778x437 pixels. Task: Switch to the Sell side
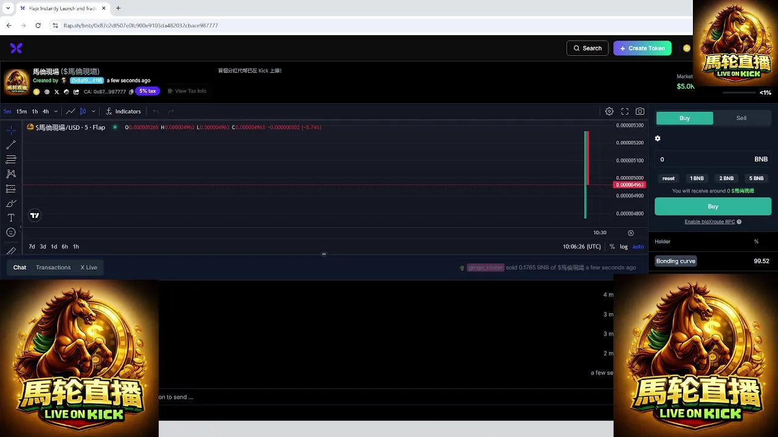pos(742,118)
